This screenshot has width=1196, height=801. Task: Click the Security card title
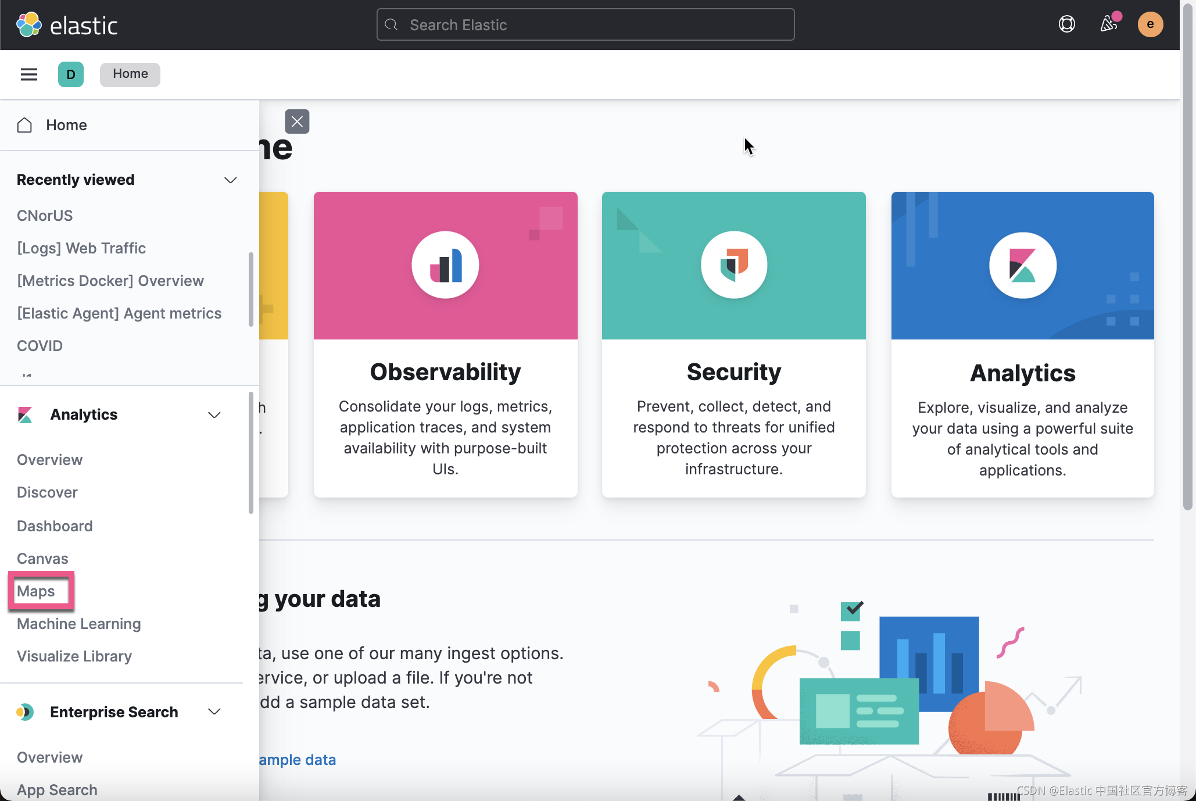734,372
